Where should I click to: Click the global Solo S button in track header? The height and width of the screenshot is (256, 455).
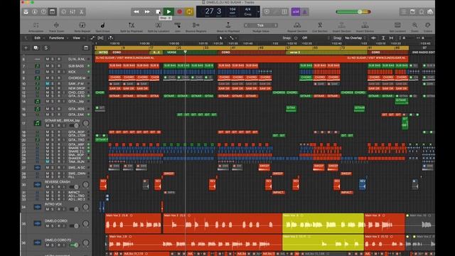45,48
